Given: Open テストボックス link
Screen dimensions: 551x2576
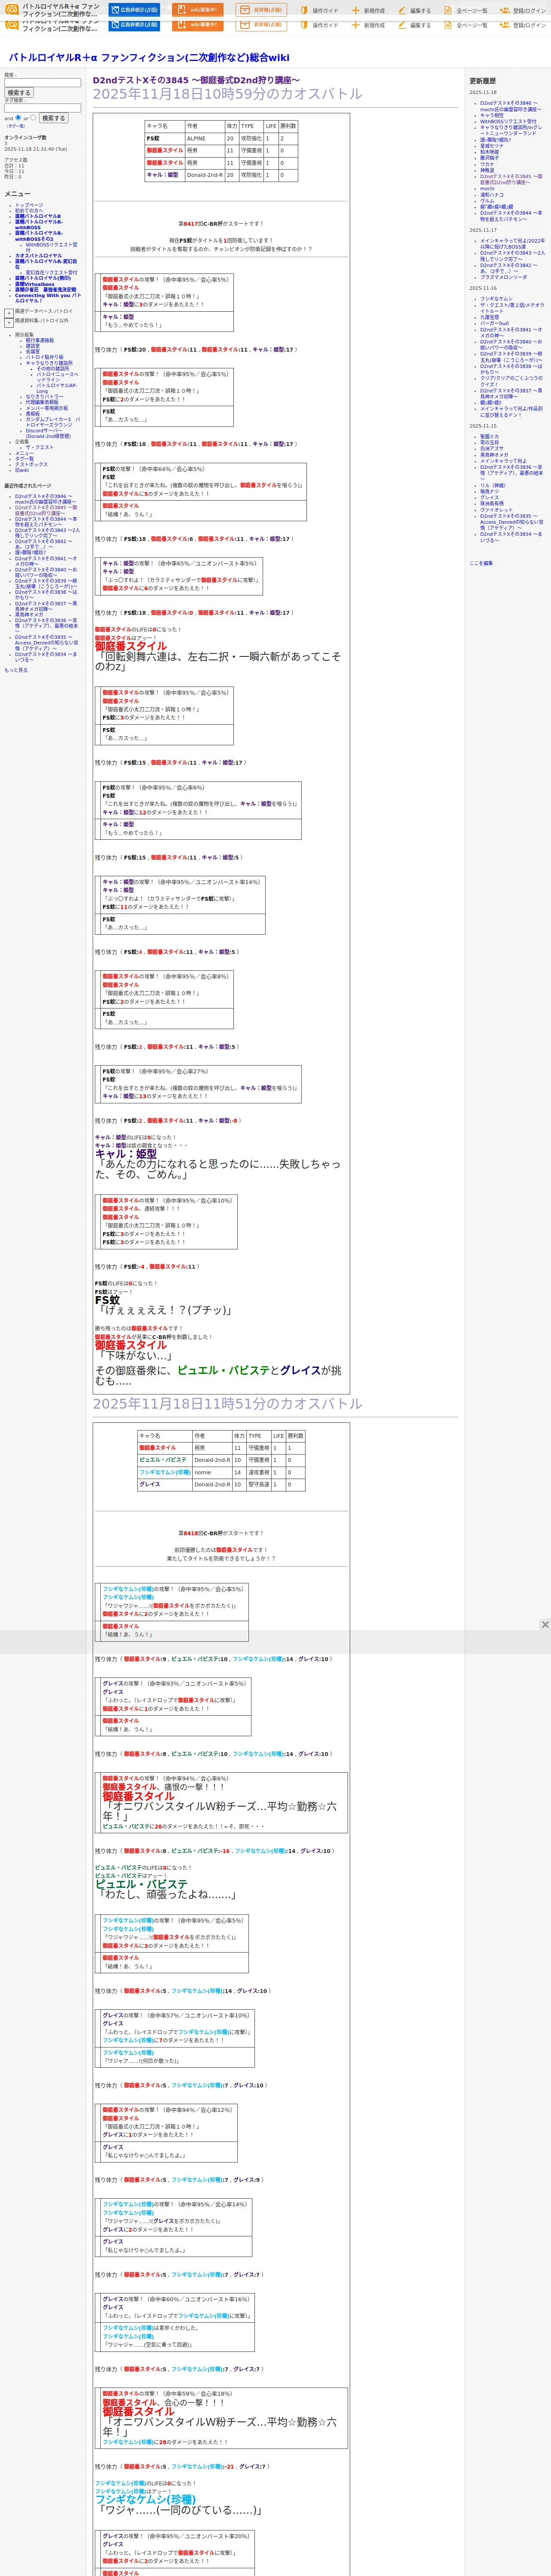Looking at the screenshot, I should pos(31,465).
